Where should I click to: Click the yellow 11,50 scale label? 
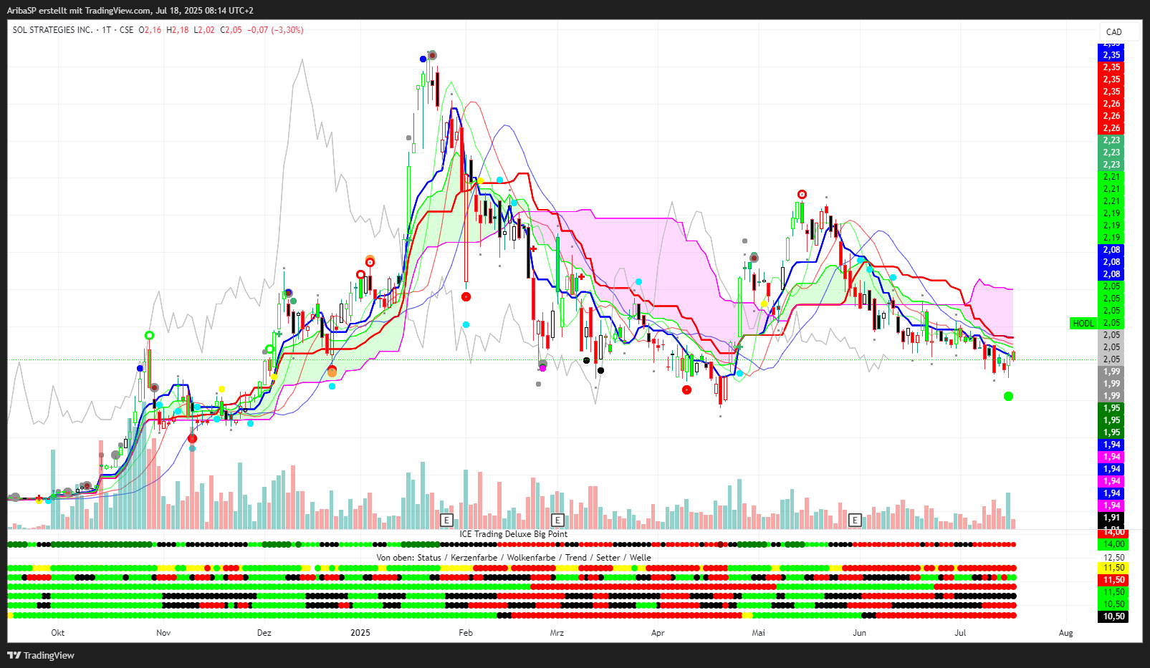click(1113, 568)
